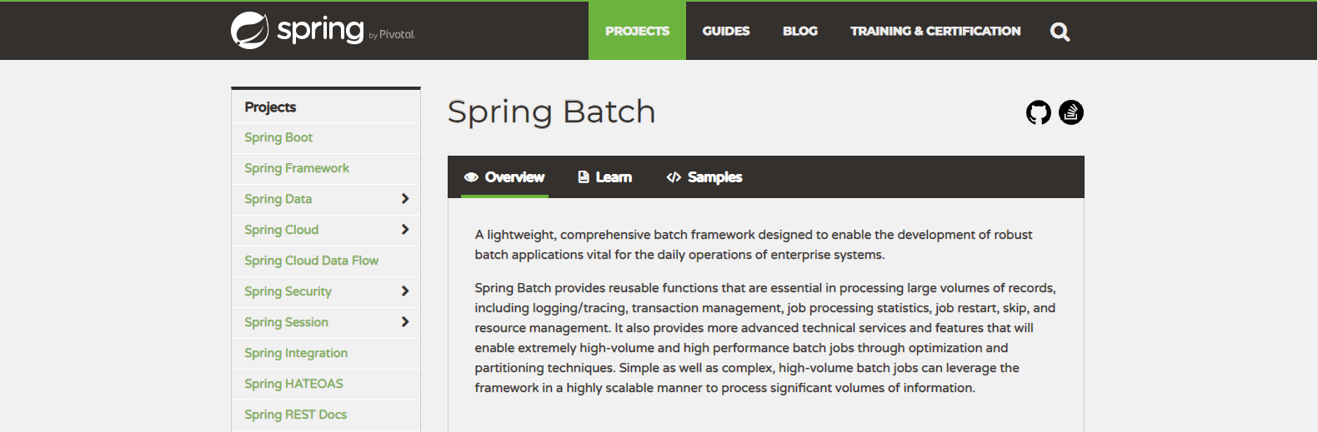The image size is (1318, 432).
Task: Open the Spring Boot sidebar link
Action: point(278,137)
